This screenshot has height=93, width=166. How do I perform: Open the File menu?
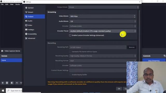coord(2,4)
